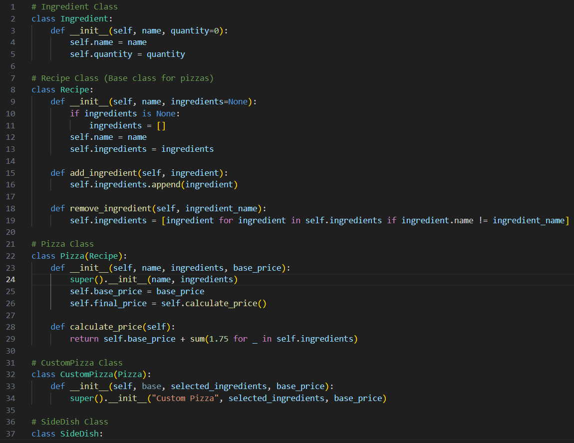
Task: Place cursor on 'Ingredient' class name in line 2
Action: coord(84,18)
